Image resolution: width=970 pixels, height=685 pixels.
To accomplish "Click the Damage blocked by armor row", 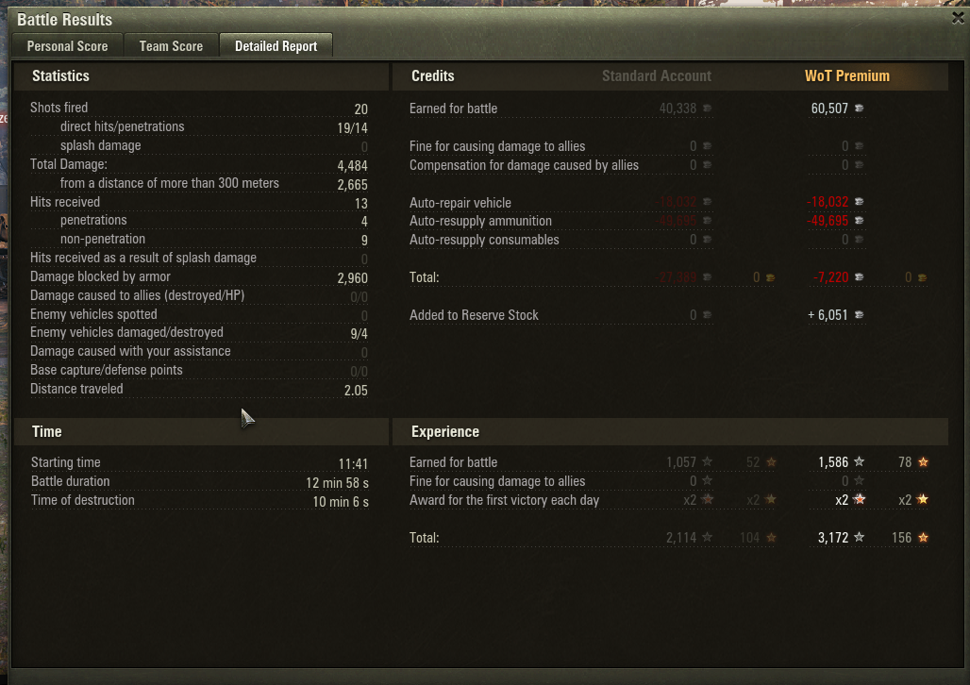I will 199,277.
